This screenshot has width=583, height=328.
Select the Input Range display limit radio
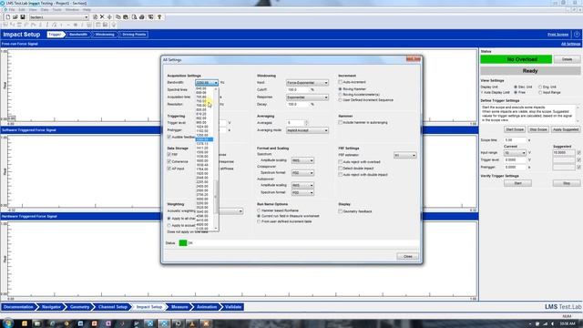(x=540, y=92)
